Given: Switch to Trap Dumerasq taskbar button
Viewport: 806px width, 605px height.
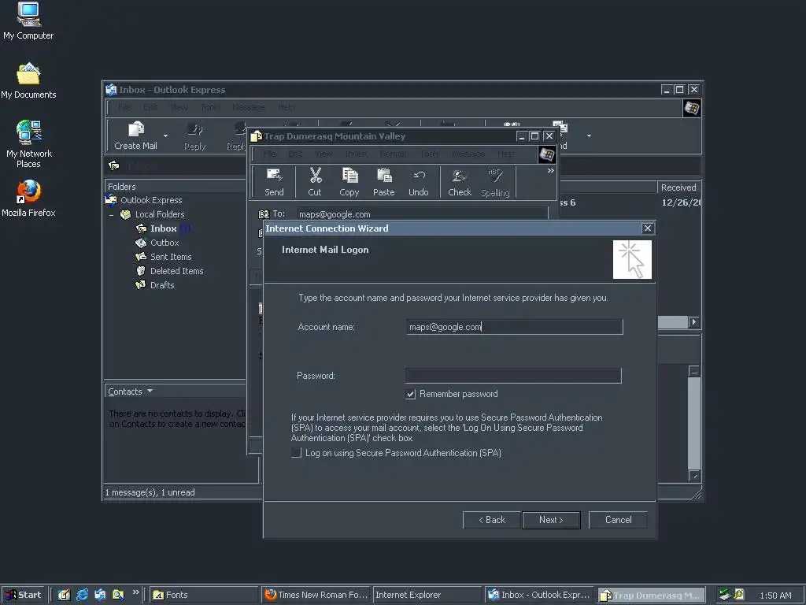Looking at the screenshot, I should (651, 595).
